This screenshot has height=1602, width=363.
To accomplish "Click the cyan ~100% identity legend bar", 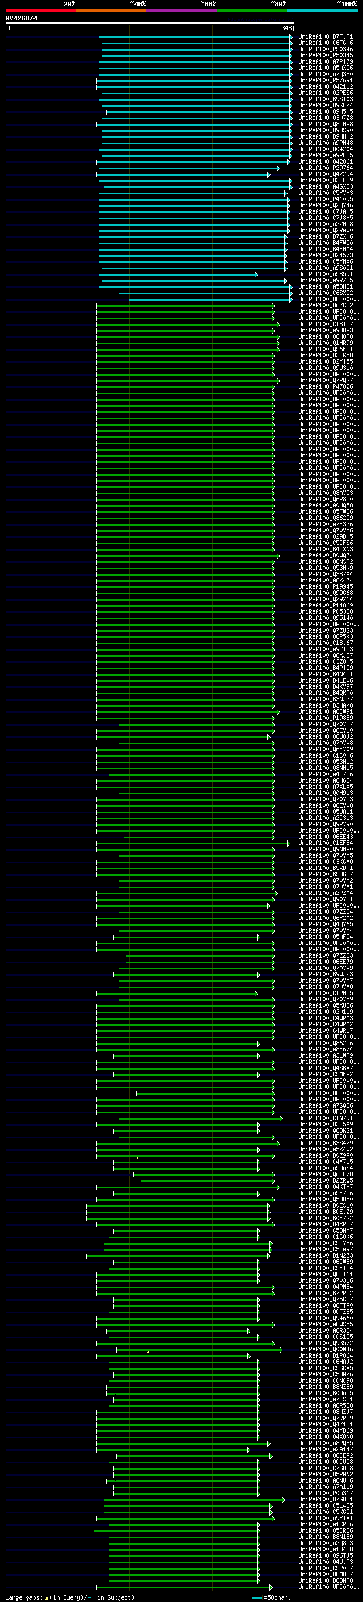I will click(x=322, y=10).
